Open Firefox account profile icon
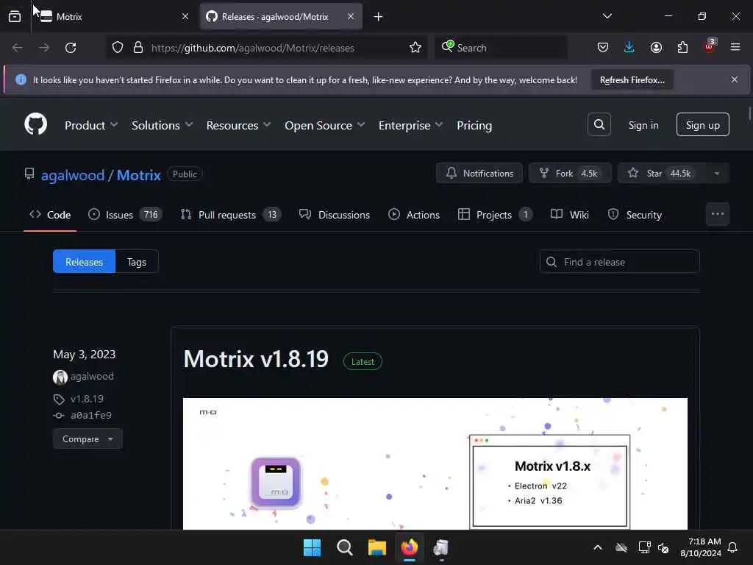The width and height of the screenshot is (753, 565). (656, 47)
